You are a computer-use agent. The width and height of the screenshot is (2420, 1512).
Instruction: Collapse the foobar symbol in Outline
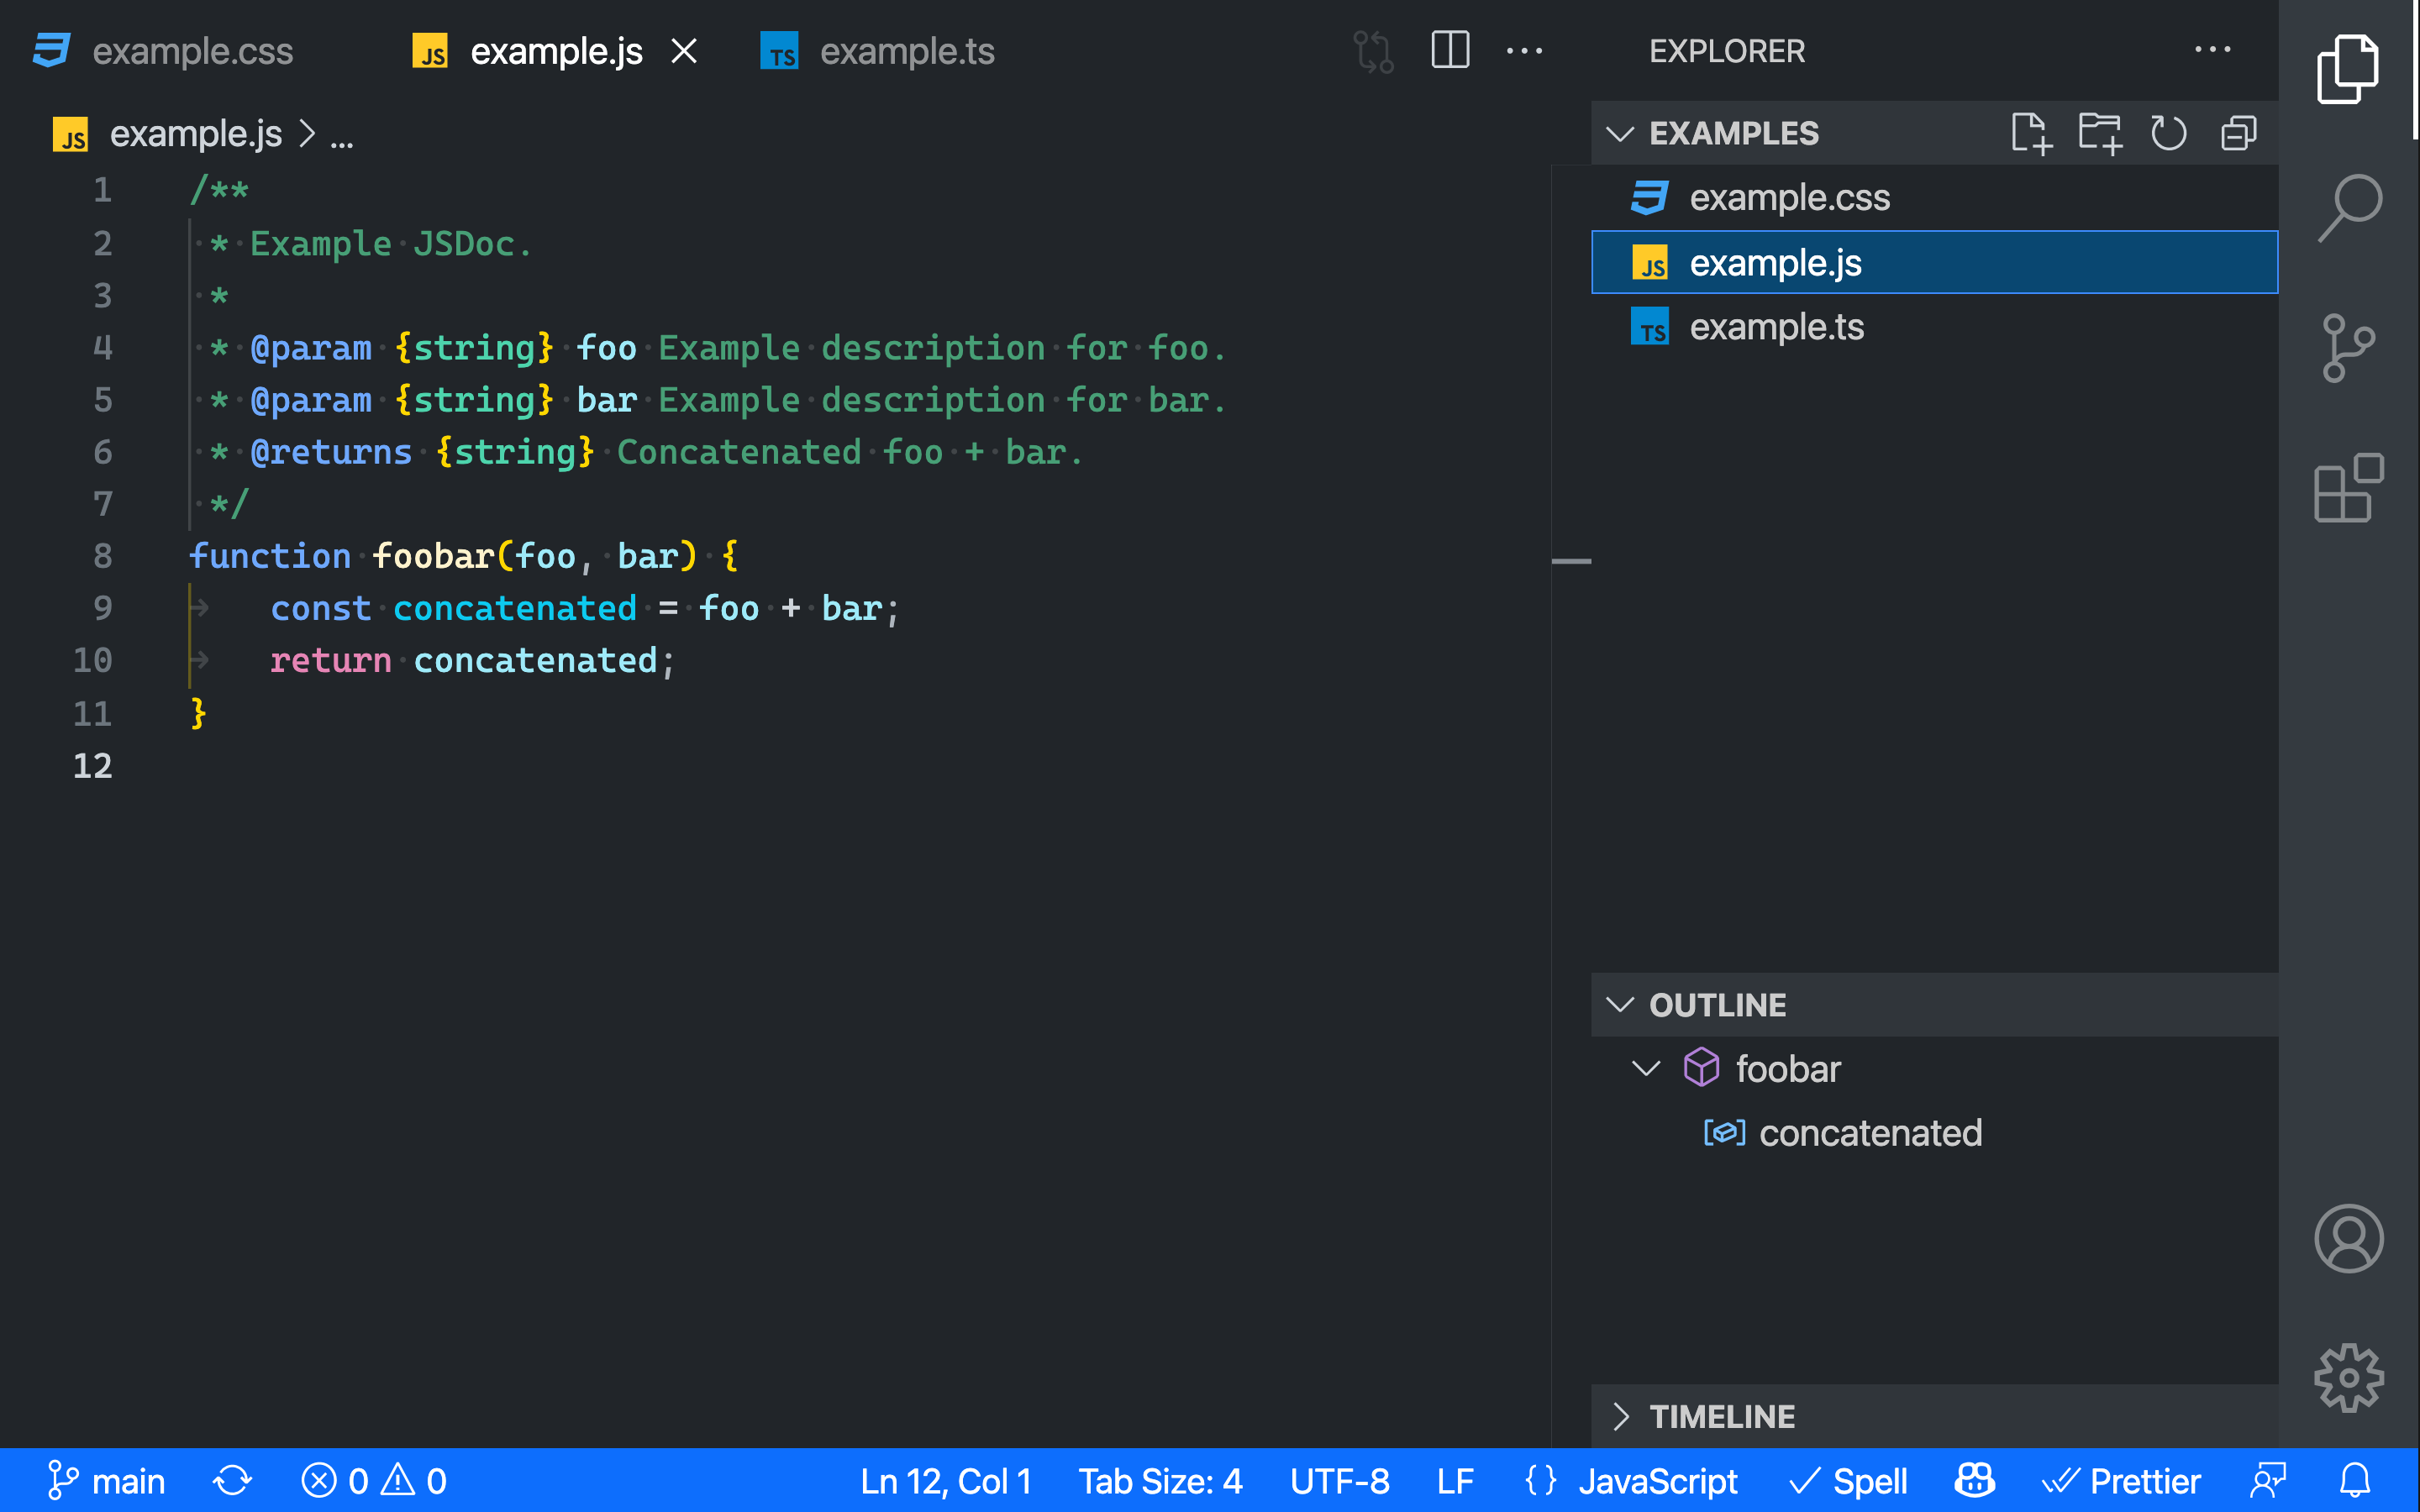click(1646, 1069)
